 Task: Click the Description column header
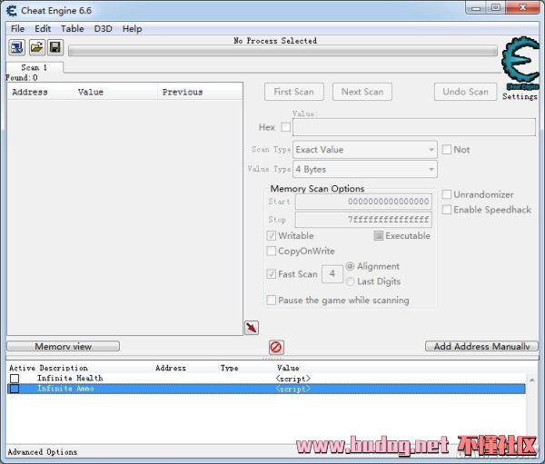(x=64, y=368)
